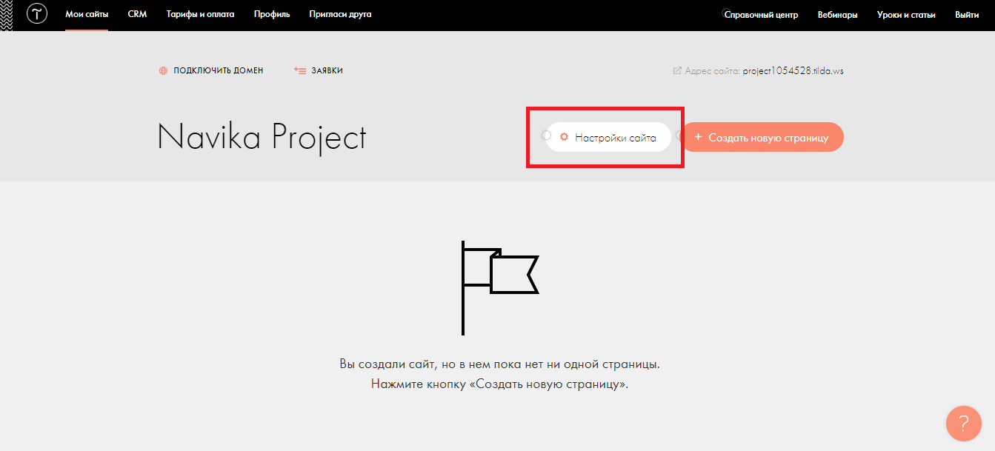Click the Tilda logo icon
This screenshot has height=451, width=995.
pos(37,15)
